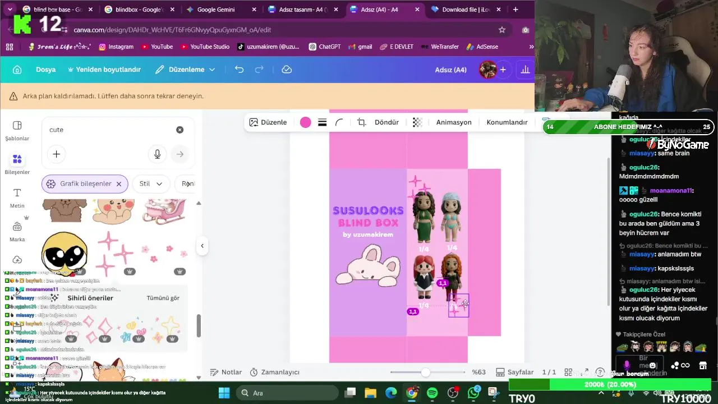Click the Döndür flip button

(x=386, y=122)
